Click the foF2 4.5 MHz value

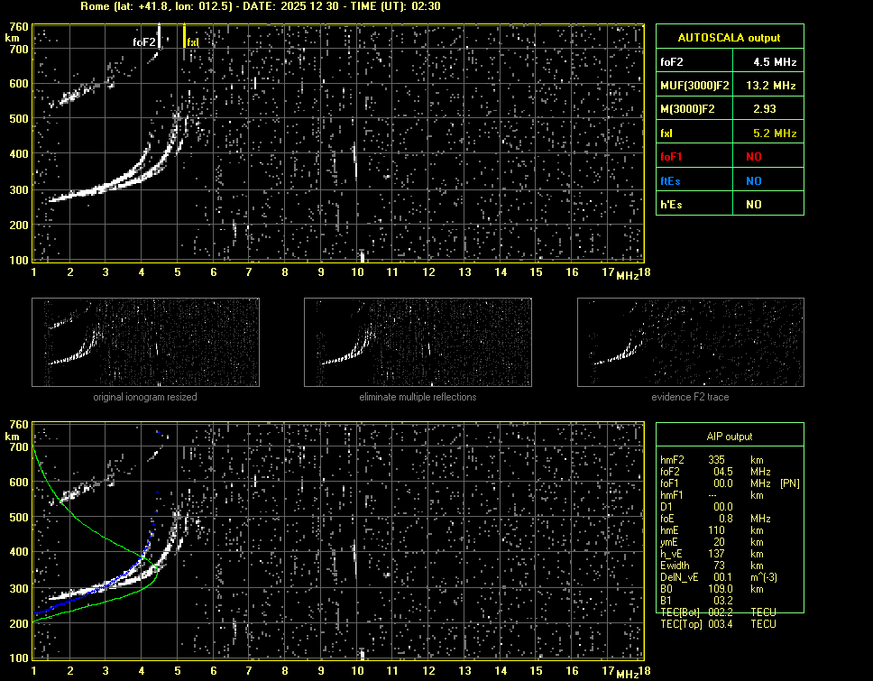[775, 62]
